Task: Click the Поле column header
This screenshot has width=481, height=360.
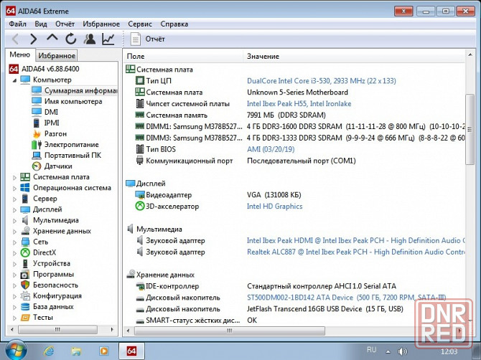Action: [184, 57]
